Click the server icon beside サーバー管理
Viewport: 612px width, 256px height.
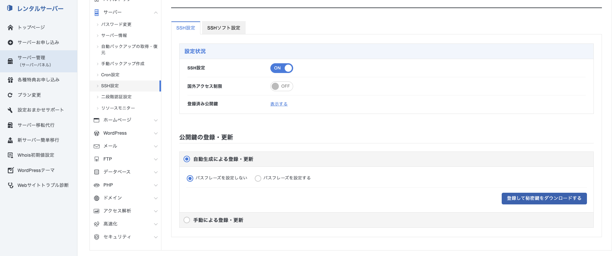pyautogui.click(x=10, y=61)
